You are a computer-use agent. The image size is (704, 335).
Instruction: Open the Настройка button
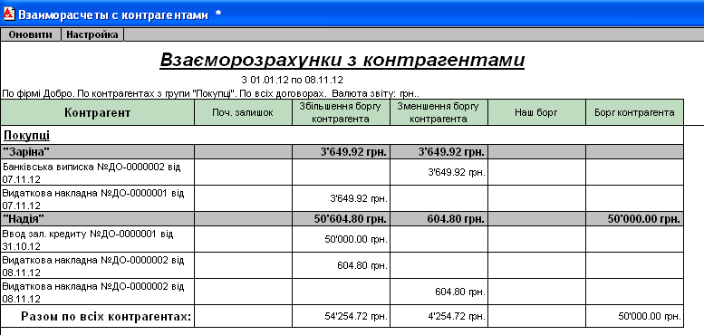point(92,34)
